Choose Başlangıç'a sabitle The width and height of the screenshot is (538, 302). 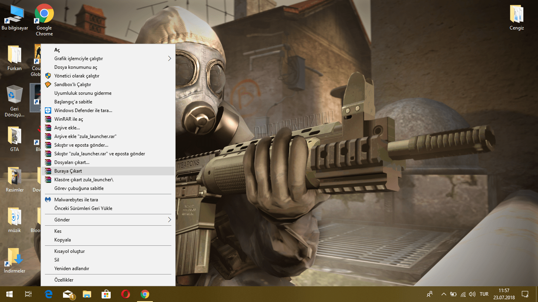(108, 102)
